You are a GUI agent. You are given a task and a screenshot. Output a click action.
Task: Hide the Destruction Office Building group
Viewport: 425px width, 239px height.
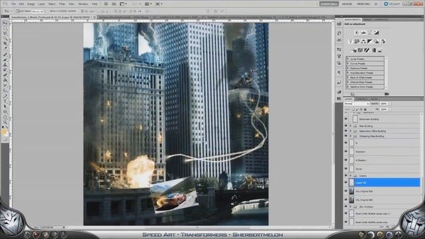[x=346, y=131]
